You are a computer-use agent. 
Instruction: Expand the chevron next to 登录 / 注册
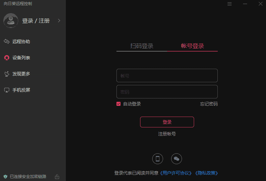(59, 21)
